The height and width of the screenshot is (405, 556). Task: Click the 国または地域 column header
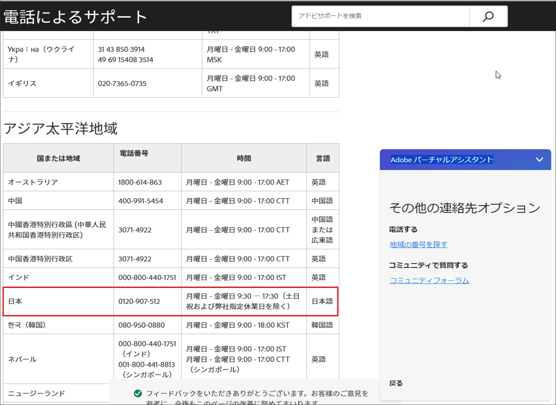tap(58, 158)
